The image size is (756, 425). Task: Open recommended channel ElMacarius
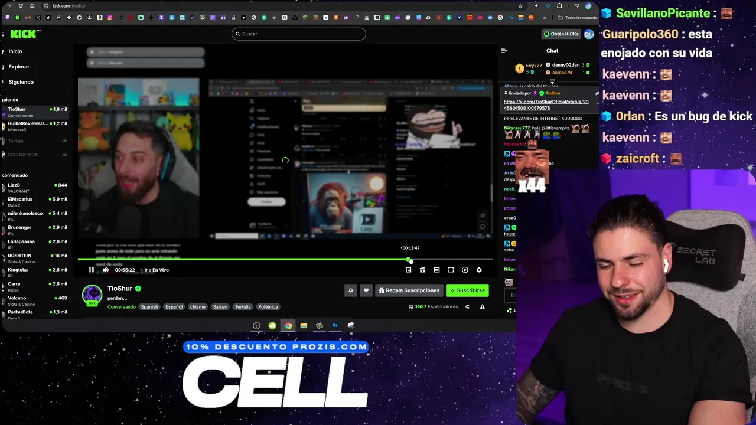pyautogui.click(x=35, y=202)
